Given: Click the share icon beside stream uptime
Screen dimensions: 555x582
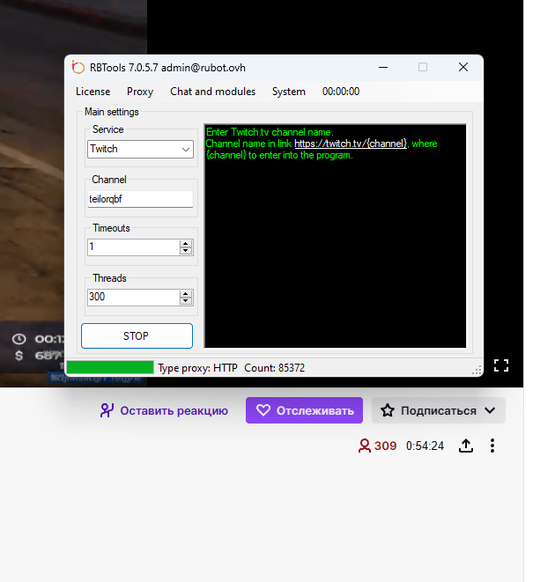Looking at the screenshot, I should (x=466, y=446).
